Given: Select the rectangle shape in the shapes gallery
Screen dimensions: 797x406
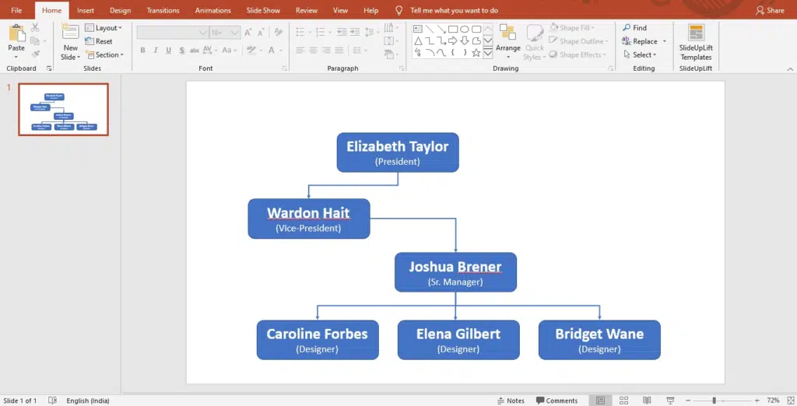Looking at the screenshot, I should [452, 29].
